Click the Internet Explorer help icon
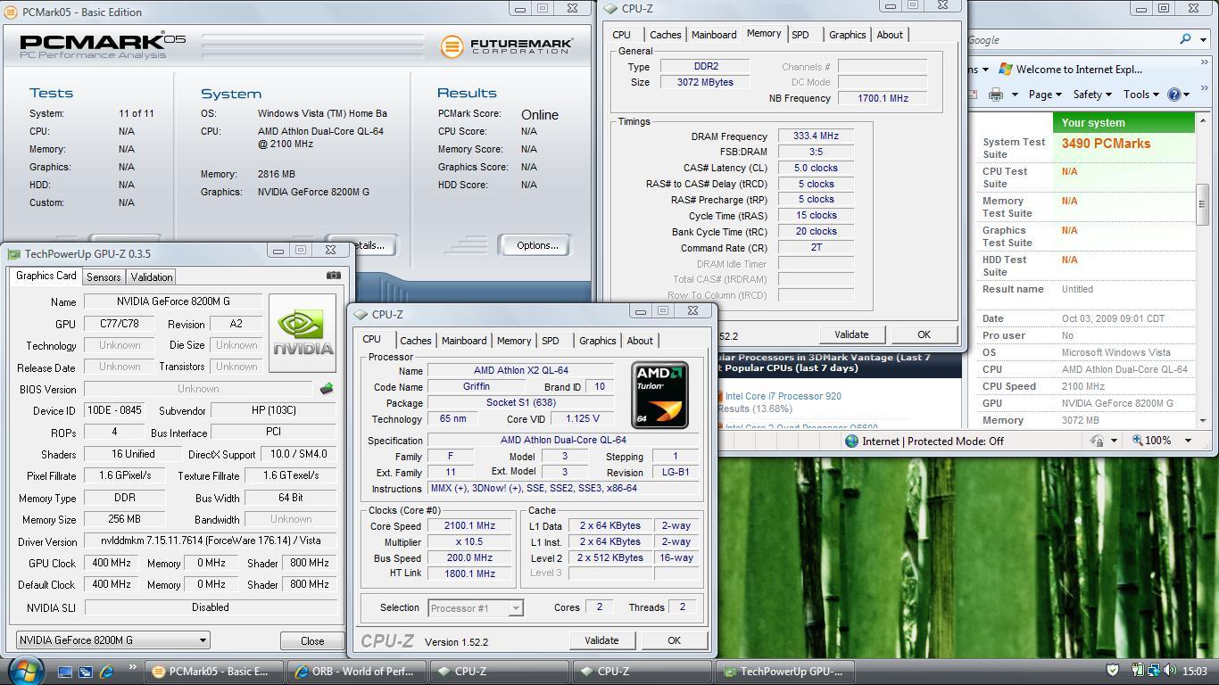This screenshot has height=685, width=1219. tap(1174, 95)
